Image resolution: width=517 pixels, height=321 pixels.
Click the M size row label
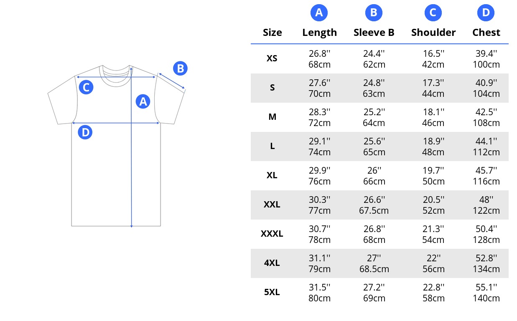tap(272, 117)
